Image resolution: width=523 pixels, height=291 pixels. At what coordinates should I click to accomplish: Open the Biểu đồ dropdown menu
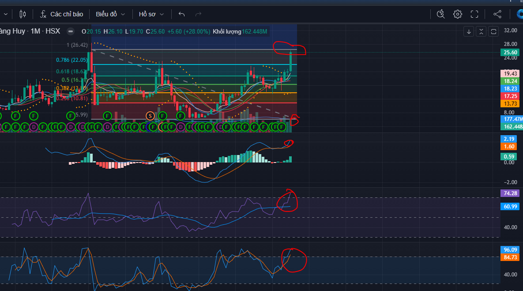click(x=110, y=14)
